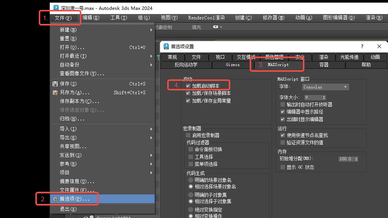The width and height of the screenshot is (388, 218).
Task: Switch to the 光能传递 tab
Action: click(x=349, y=57)
